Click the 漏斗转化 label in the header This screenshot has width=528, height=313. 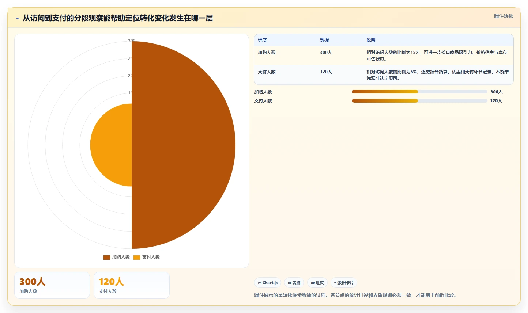[x=504, y=16]
